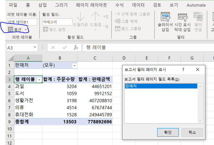The image size is (214, 145).
Task: Select column C header
Action: pos(95,58)
